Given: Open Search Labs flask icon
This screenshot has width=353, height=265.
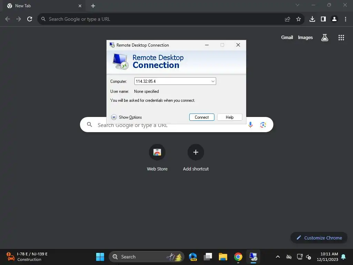Looking at the screenshot, I should tap(324, 37).
